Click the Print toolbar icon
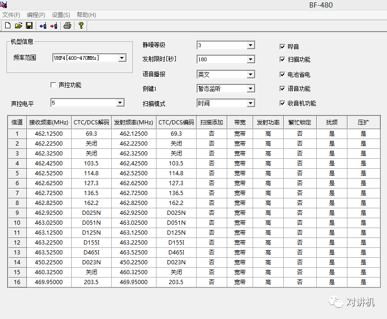 (67, 25)
